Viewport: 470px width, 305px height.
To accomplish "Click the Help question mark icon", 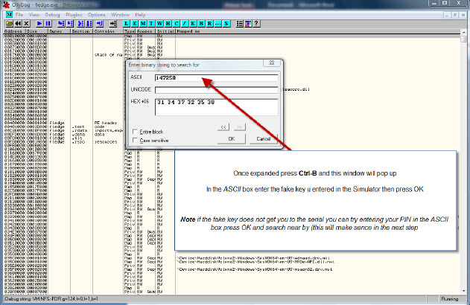I will 256,23.
